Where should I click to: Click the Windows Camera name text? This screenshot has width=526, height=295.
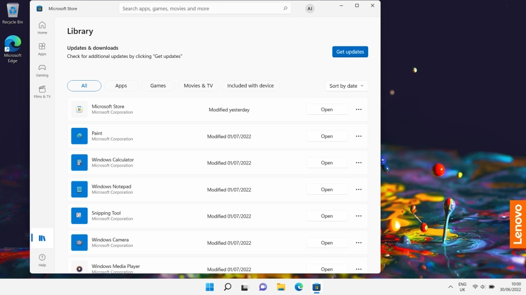click(110, 240)
